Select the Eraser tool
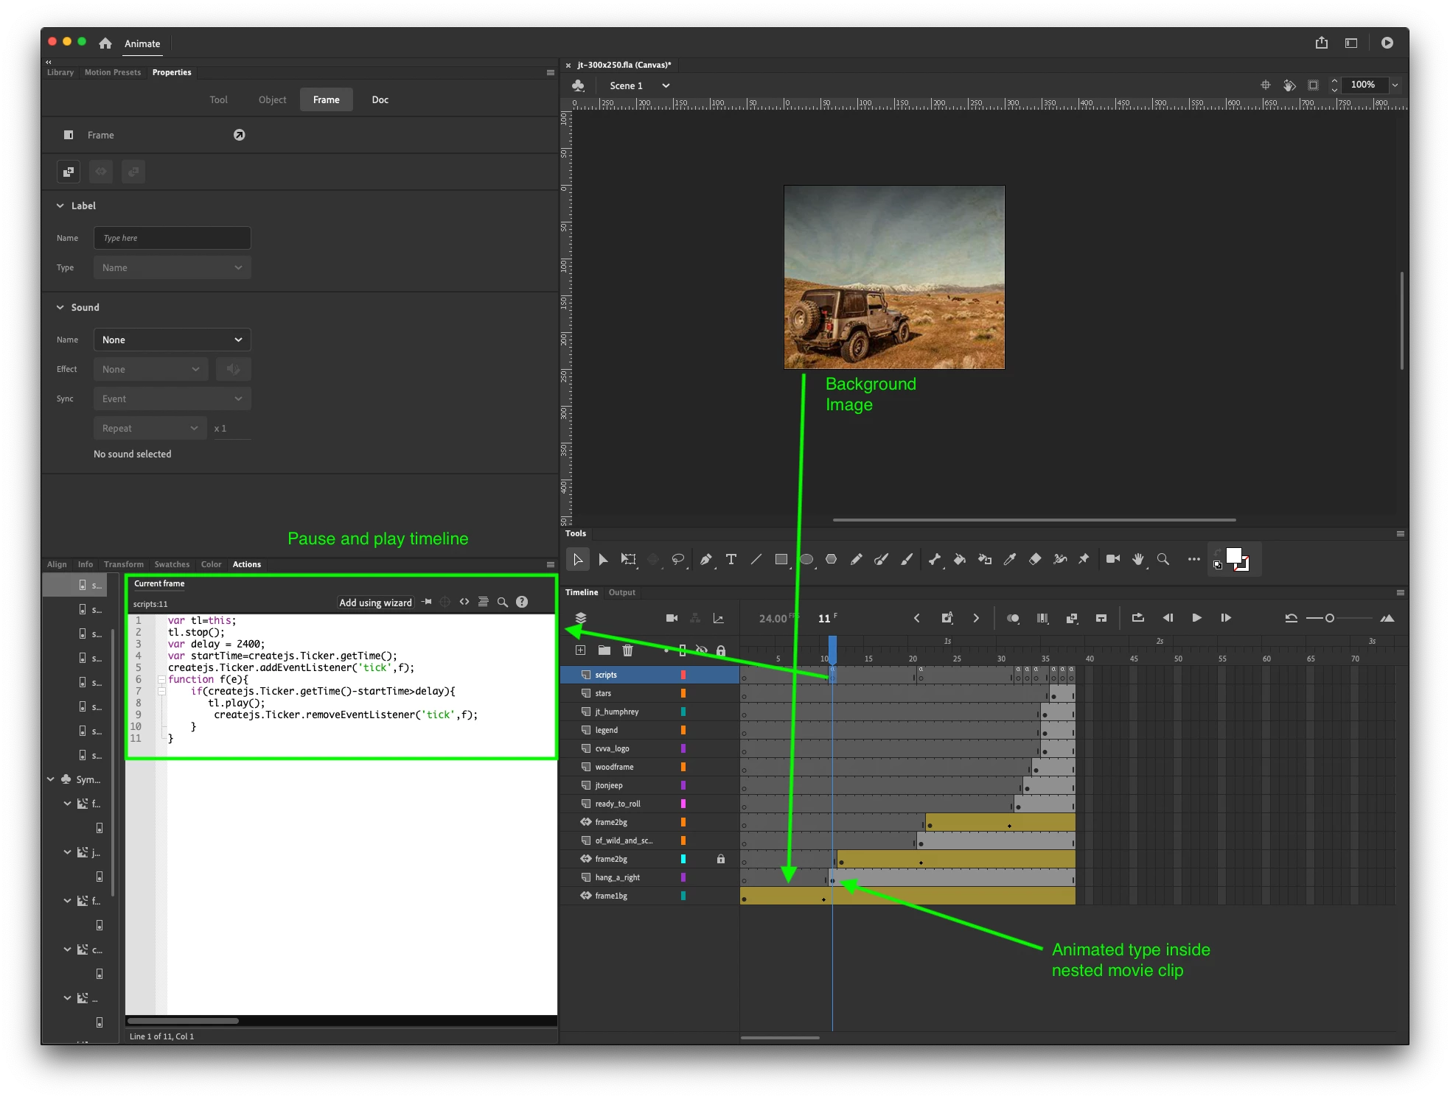 (1035, 560)
